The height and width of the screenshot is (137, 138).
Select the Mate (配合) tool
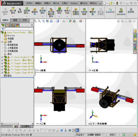click(20, 11)
